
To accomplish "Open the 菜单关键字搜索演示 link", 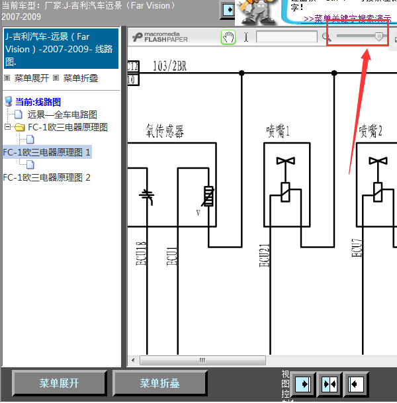I will pyautogui.click(x=347, y=19).
